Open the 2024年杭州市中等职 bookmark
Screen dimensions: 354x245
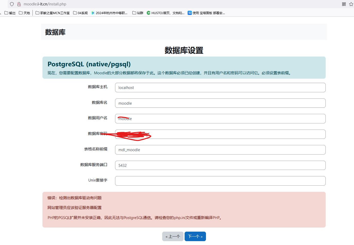click(109, 13)
